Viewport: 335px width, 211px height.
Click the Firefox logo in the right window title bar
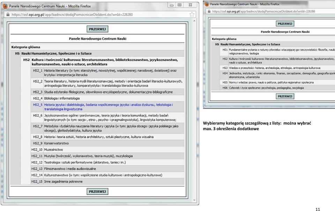(x=207, y=4)
